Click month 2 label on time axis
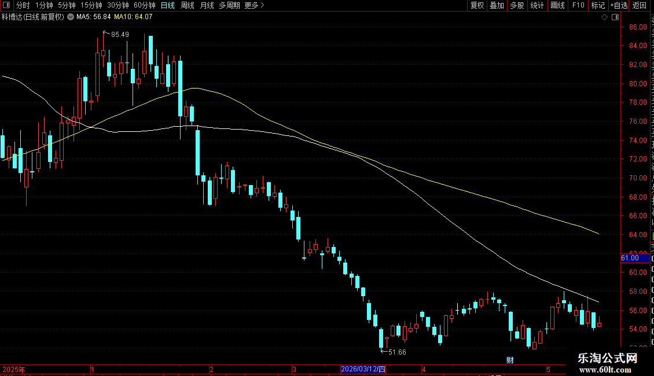The width and height of the screenshot is (654, 376). tap(211, 370)
